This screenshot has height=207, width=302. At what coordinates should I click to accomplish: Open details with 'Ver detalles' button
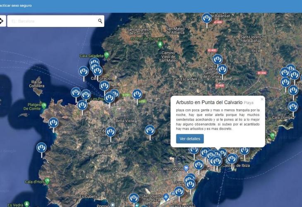(x=190, y=139)
